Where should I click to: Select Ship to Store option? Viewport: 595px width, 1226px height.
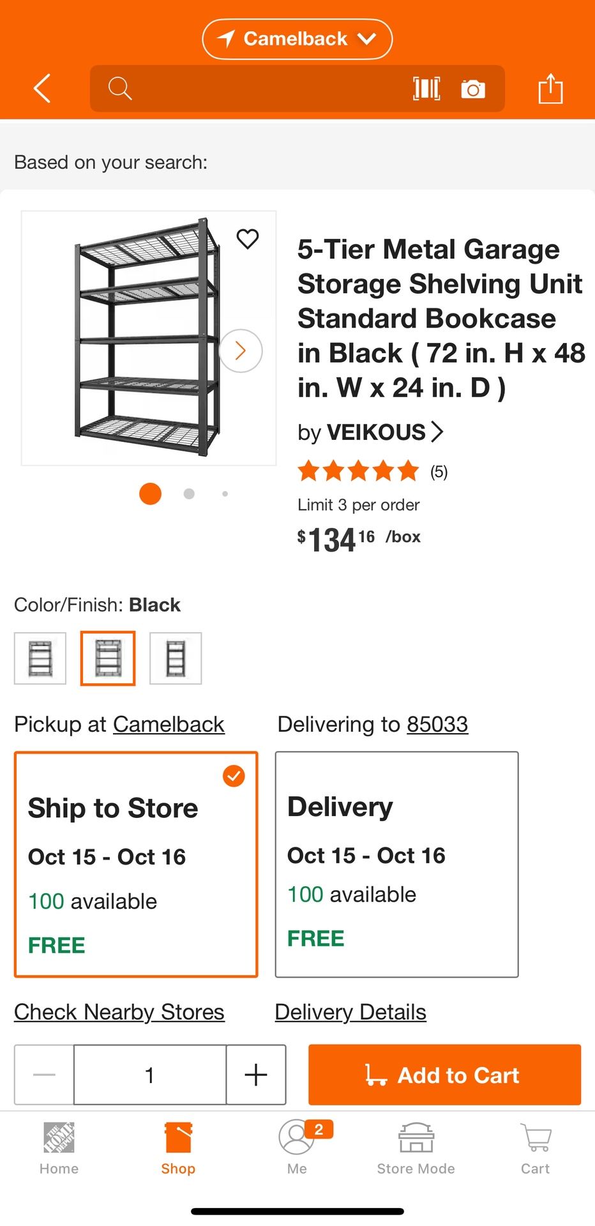[136, 864]
